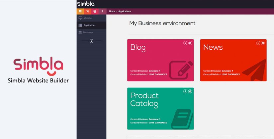Screen dimensions: 274x139
Task: Click the grid dashboard icon in top toolbar
Action: [x=80, y=11]
